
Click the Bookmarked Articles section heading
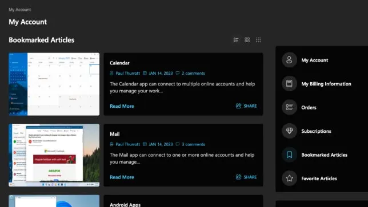(x=42, y=40)
